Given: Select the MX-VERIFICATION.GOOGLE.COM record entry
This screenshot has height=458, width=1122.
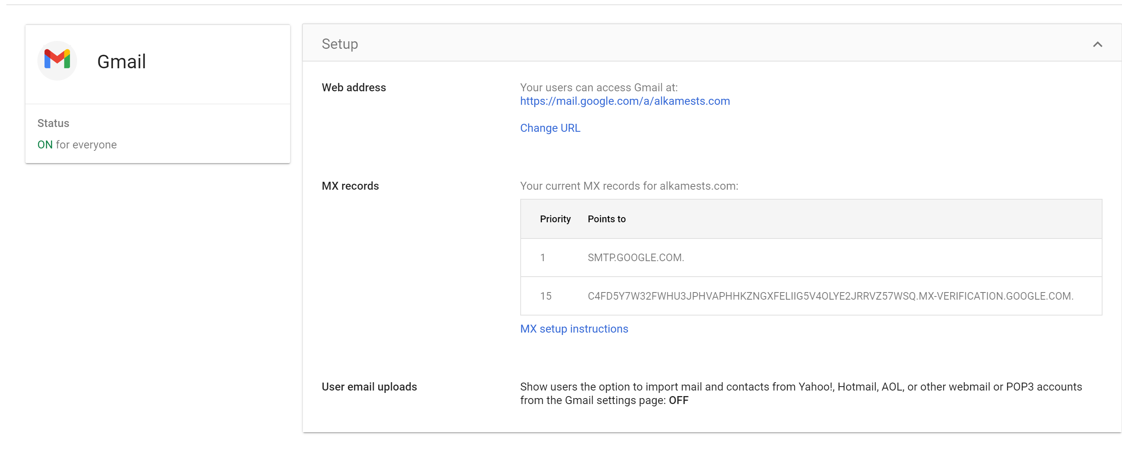Looking at the screenshot, I should [830, 296].
